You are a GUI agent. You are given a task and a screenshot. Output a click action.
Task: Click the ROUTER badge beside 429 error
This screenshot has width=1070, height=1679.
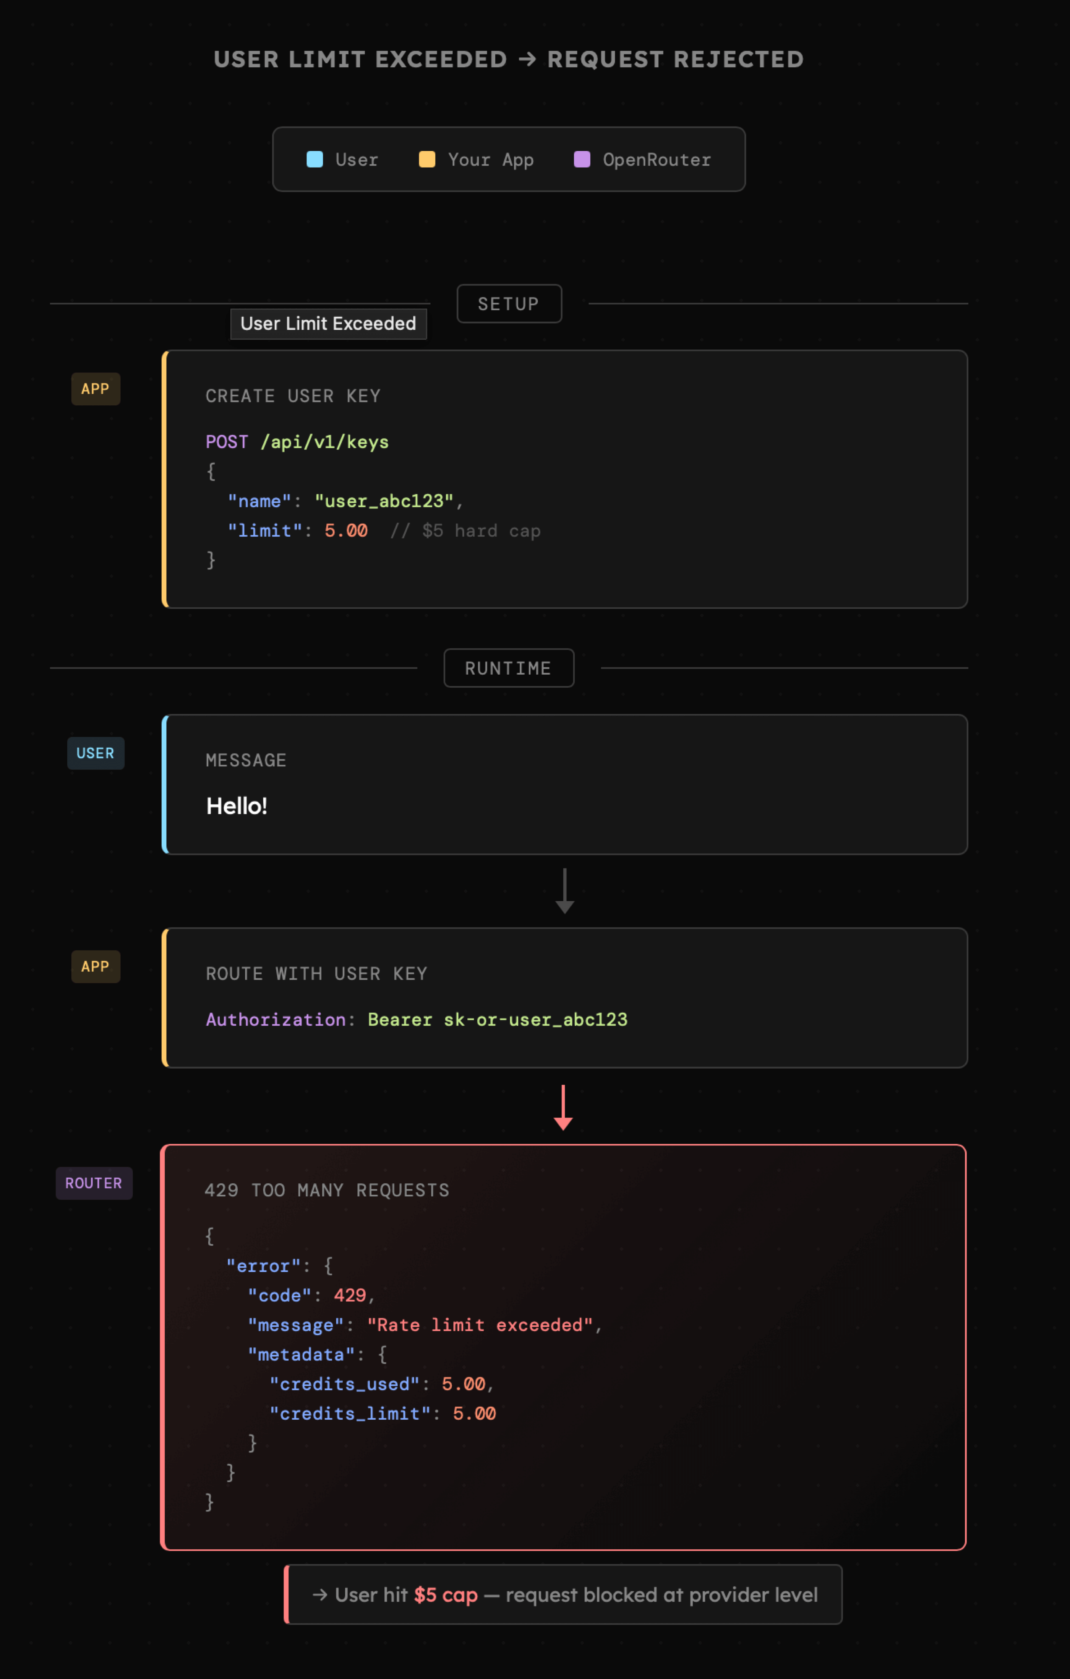point(94,1183)
